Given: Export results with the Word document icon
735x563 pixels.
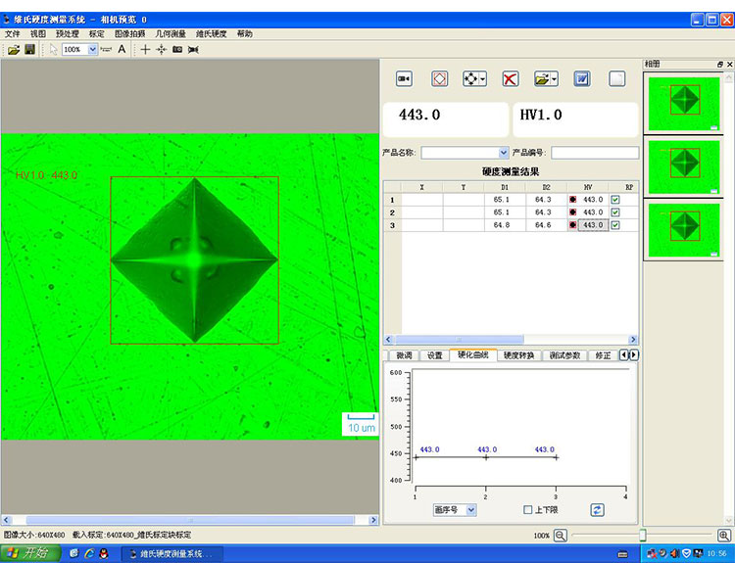Looking at the screenshot, I should point(581,78).
